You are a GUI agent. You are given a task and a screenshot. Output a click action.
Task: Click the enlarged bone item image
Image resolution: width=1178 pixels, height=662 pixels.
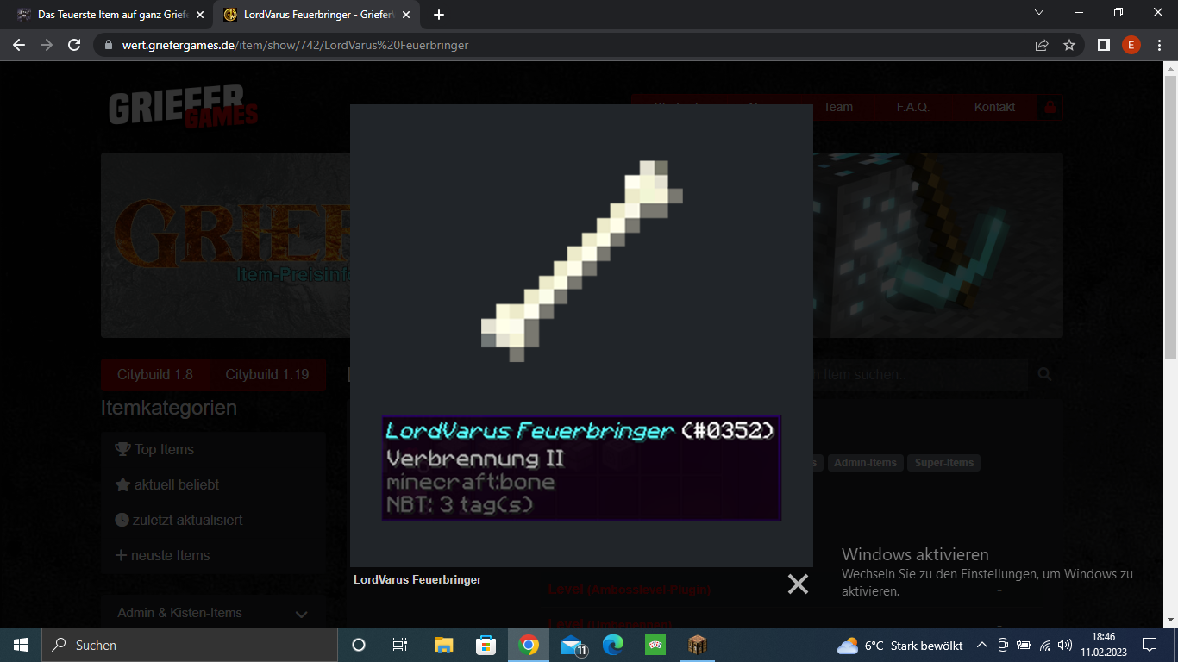tap(581, 335)
